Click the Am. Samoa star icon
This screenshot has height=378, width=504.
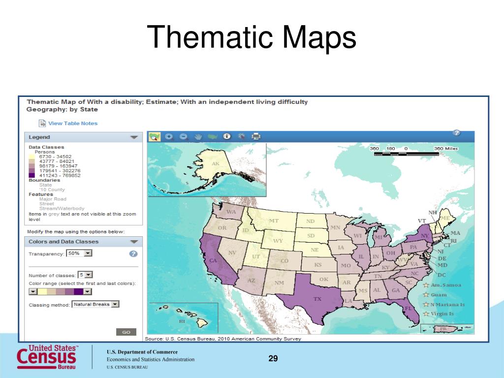[426, 285]
